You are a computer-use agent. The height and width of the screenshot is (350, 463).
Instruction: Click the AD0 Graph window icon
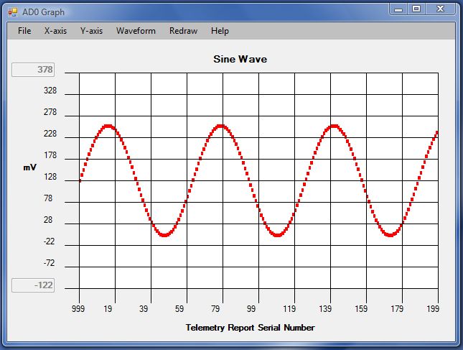coord(12,11)
